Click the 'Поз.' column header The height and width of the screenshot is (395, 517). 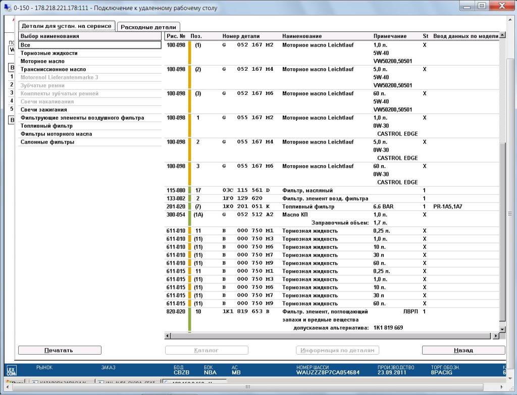tap(196, 36)
